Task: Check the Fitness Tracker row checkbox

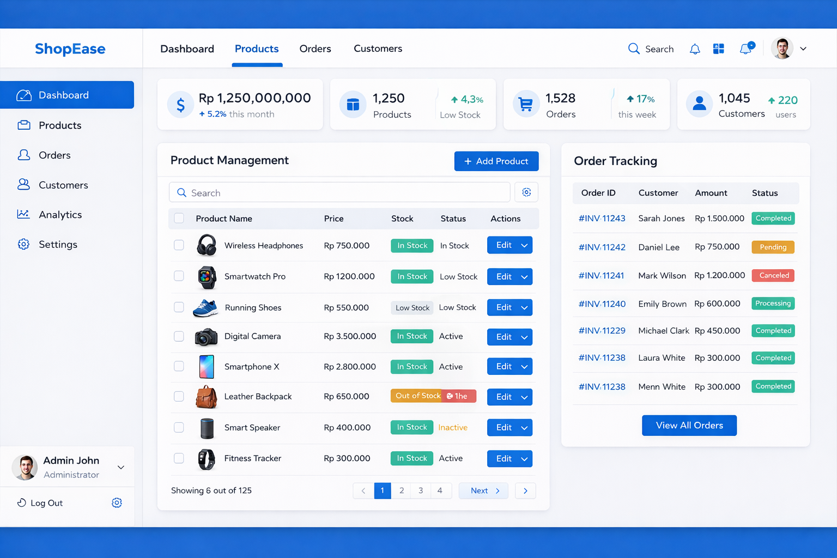Action: [x=179, y=458]
